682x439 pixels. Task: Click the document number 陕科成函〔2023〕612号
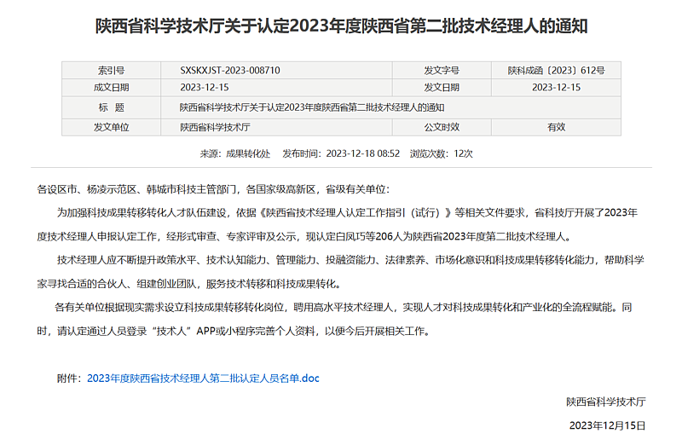coord(556,71)
